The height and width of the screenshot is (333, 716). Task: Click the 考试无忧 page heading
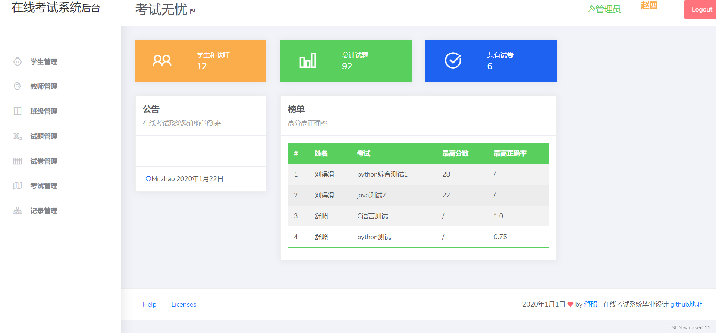[161, 9]
